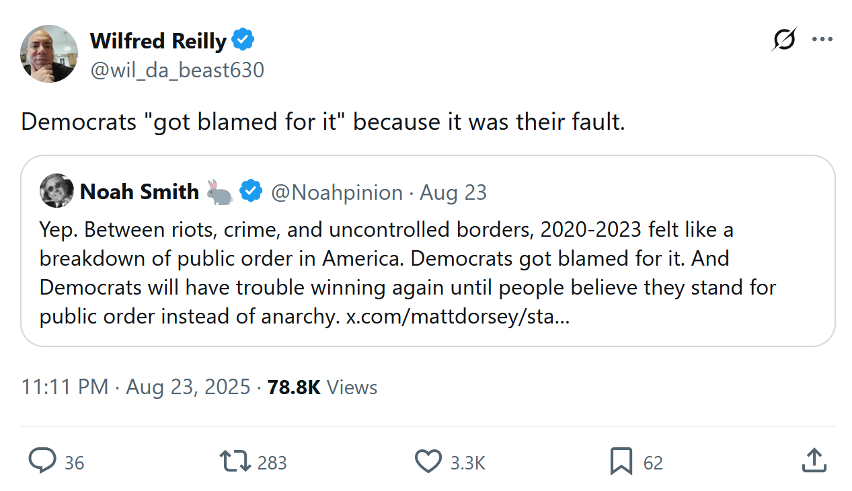Screen dimensions: 852x491
Task: Click the repost arrows icon
Action: pyautogui.click(x=235, y=461)
